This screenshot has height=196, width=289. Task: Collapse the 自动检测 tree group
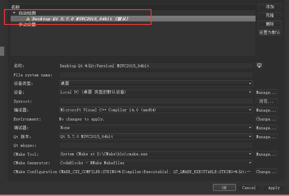point(14,13)
